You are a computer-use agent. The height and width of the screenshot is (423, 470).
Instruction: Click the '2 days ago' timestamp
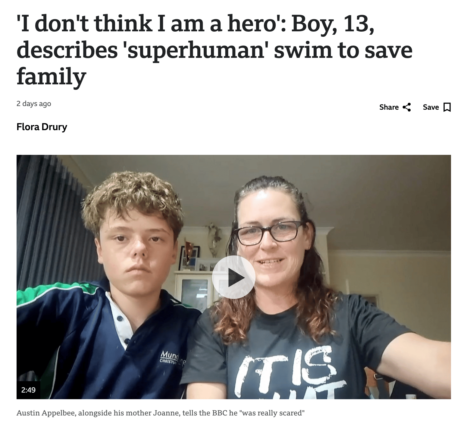[x=34, y=104]
